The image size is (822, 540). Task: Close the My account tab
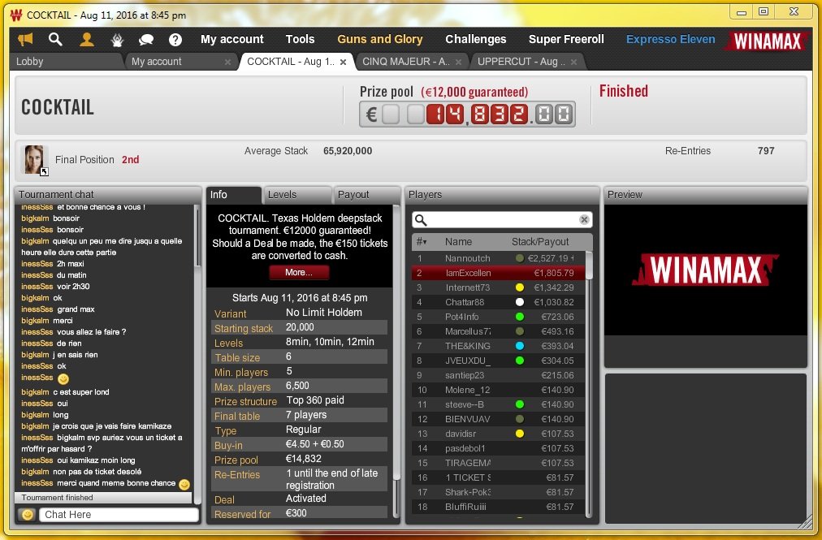(x=227, y=62)
